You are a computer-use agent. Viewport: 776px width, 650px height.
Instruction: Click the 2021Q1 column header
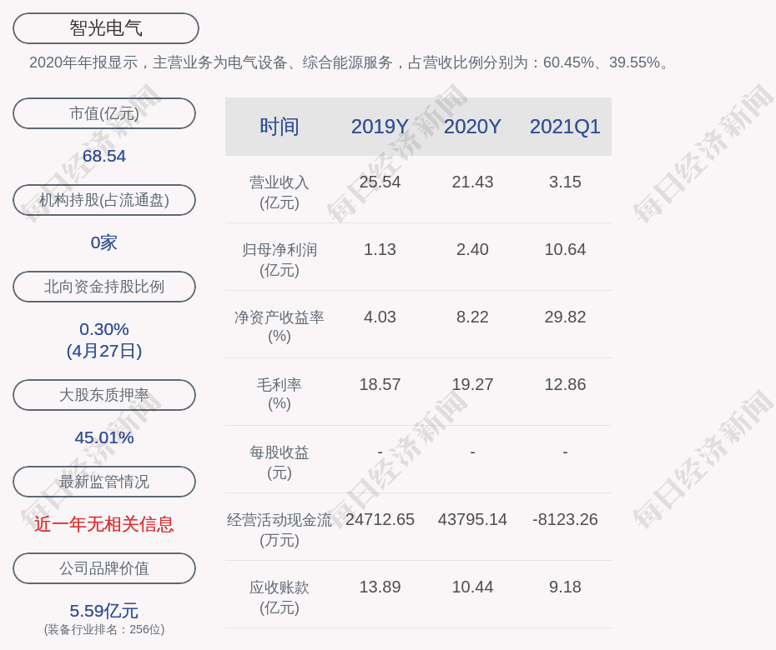click(x=565, y=127)
